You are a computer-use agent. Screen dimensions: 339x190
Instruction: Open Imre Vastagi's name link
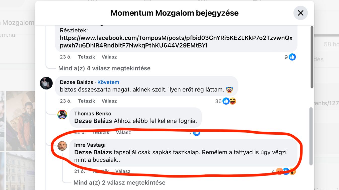click(x=90, y=145)
